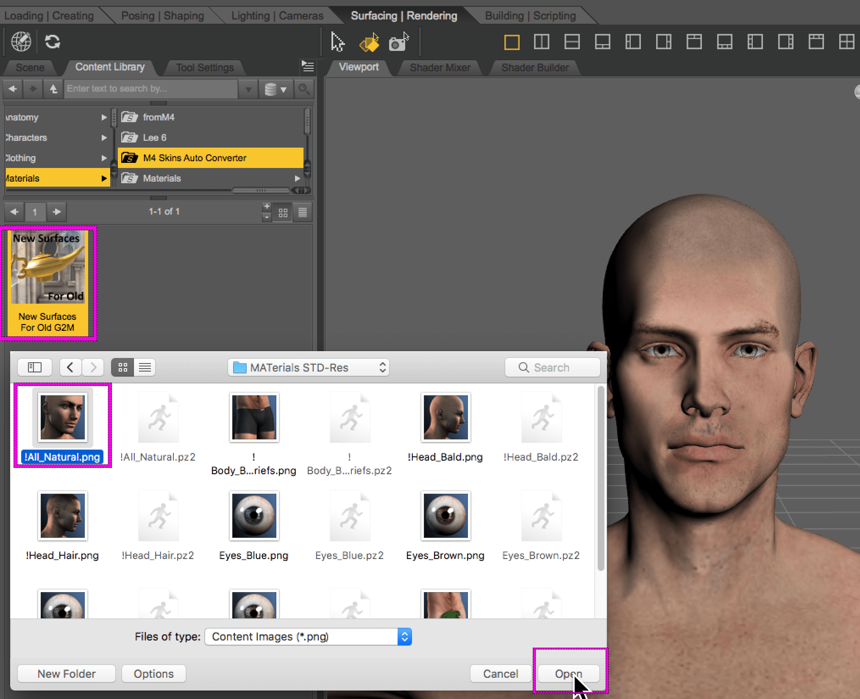Click the globe icon in toolbar
Viewport: 860px width, 699px height.
coord(21,42)
